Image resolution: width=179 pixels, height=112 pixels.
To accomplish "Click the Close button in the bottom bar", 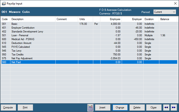I will [x=154, y=107].
